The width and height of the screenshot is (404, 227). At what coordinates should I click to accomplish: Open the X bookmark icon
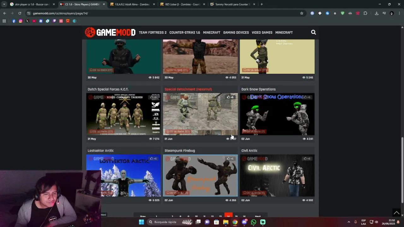27,21
